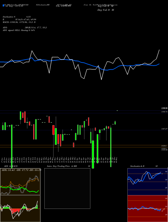This screenshot has height=222, width=168.
Task: Click the blue 12 Day SMA legend square
Action: pyautogui.click(x=3, y=6)
